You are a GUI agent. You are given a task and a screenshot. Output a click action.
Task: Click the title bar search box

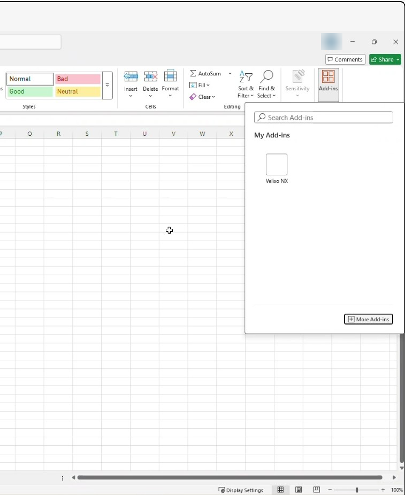(x=30, y=42)
